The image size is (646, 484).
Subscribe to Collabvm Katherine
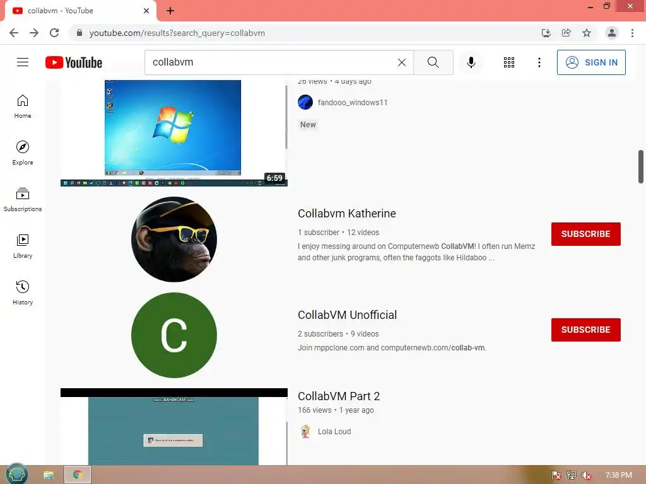coord(586,234)
